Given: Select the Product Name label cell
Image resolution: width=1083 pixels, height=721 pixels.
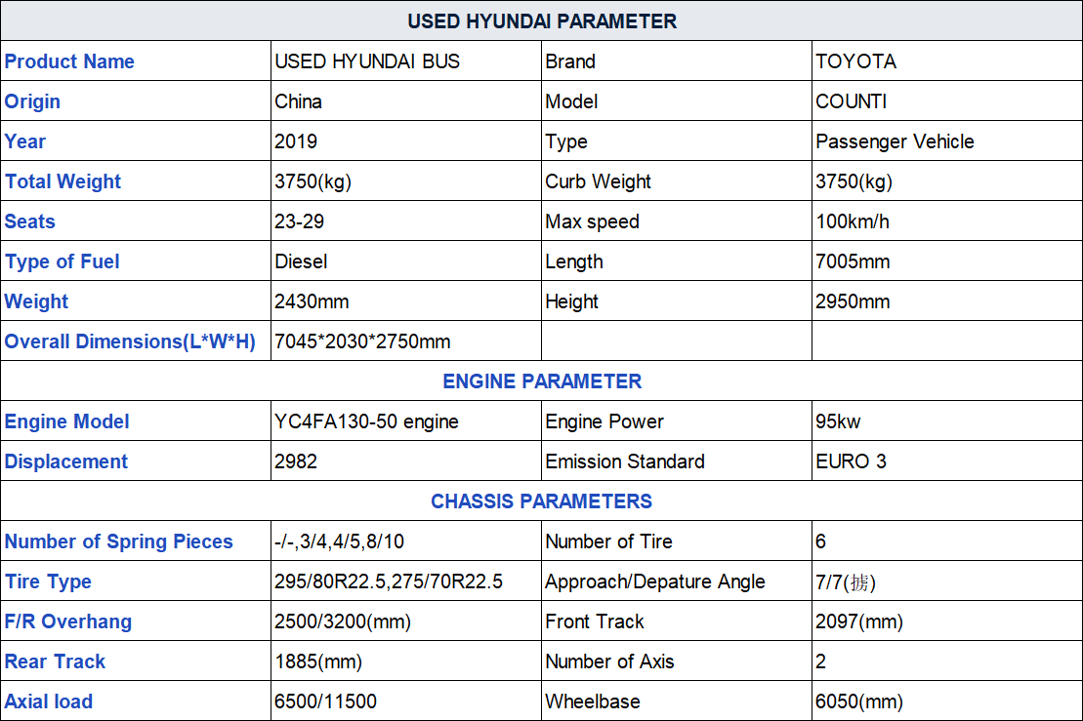Looking at the screenshot, I should (x=136, y=60).
